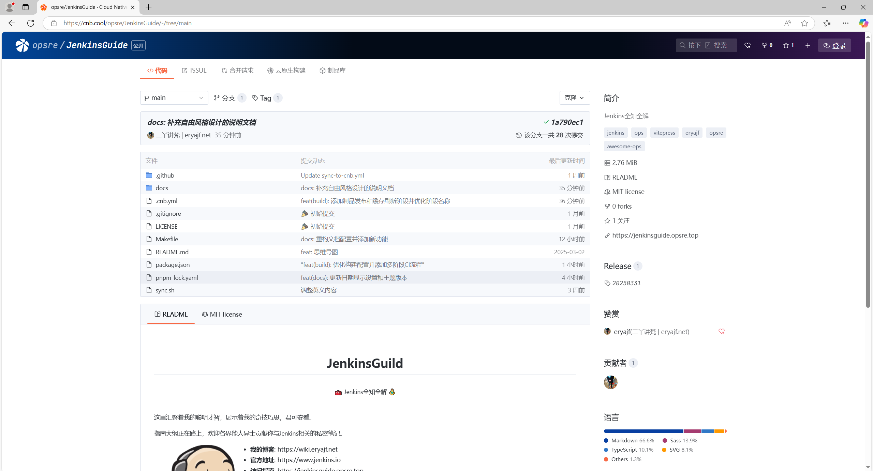Click the awesome-ops topic tag

point(624,146)
